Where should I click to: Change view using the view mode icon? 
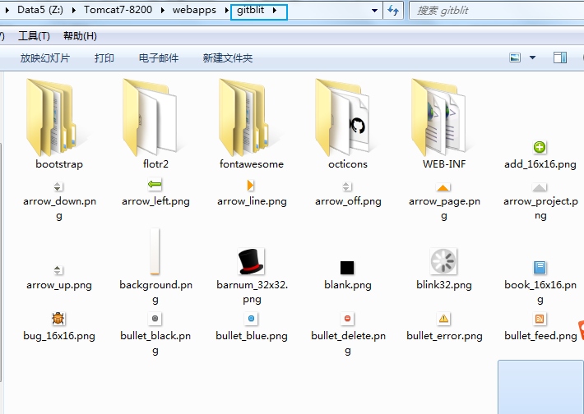(515, 57)
